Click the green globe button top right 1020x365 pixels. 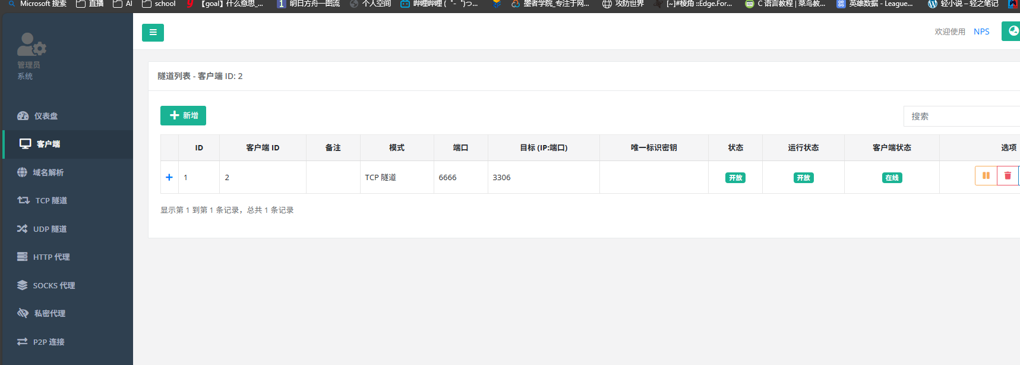click(1012, 31)
